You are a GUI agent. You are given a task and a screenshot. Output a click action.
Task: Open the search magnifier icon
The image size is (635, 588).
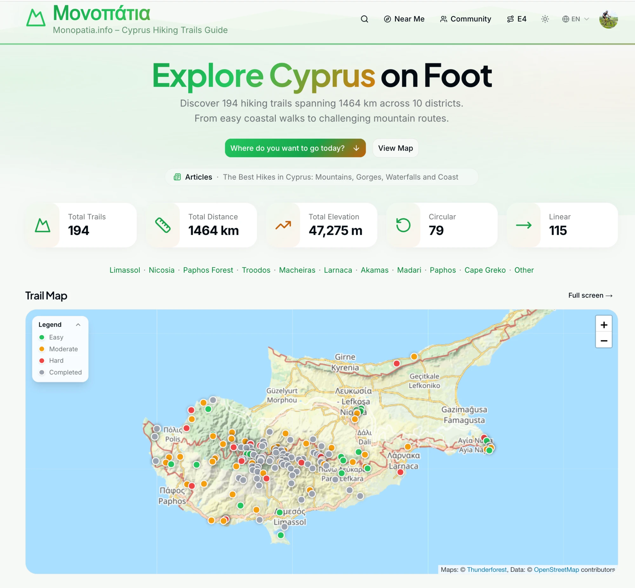(364, 19)
